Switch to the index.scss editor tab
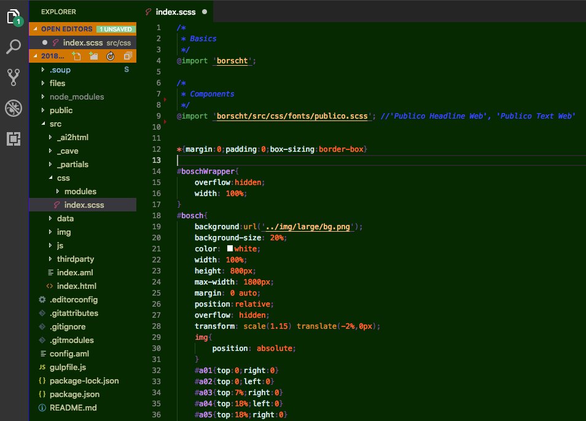586x421 pixels. point(177,11)
